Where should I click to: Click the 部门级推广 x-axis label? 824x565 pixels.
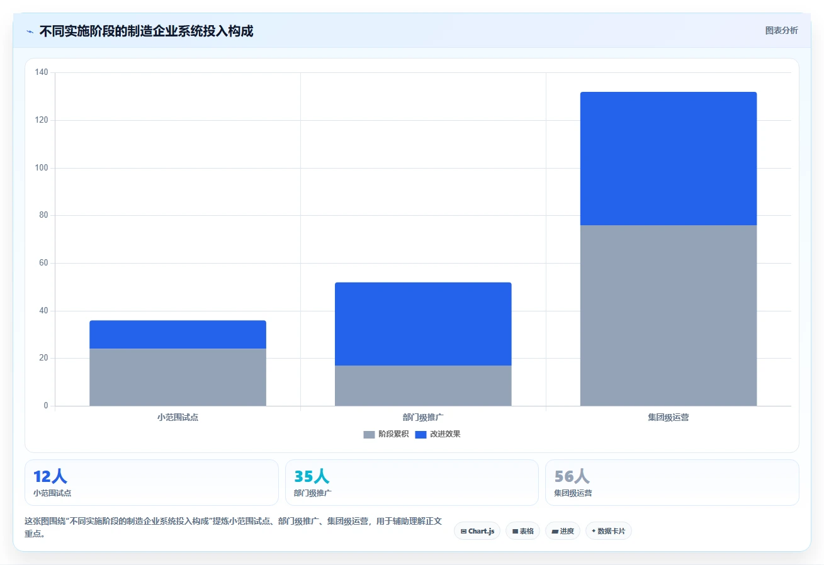pyautogui.click(x=423, y=417)
